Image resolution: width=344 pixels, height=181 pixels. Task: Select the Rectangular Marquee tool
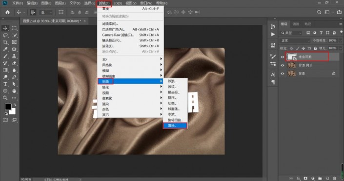click(x=14, y=28)
